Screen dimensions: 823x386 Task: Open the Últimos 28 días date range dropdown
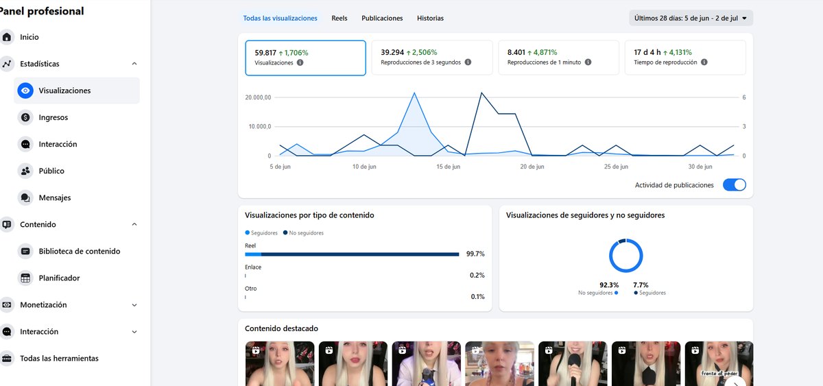coord(691,18)
